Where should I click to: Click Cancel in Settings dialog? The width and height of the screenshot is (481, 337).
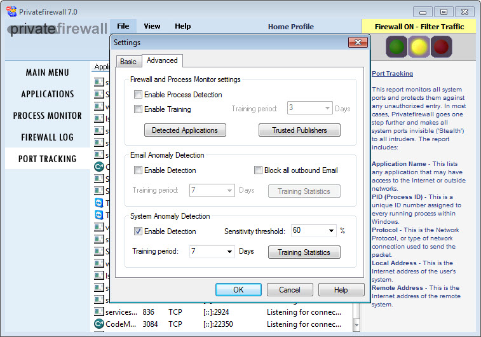(290, 290)
